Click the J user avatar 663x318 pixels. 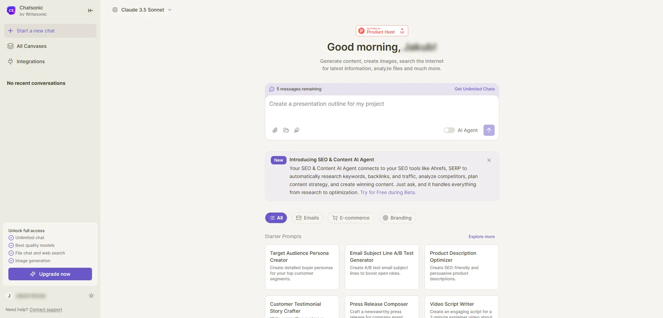9,296
